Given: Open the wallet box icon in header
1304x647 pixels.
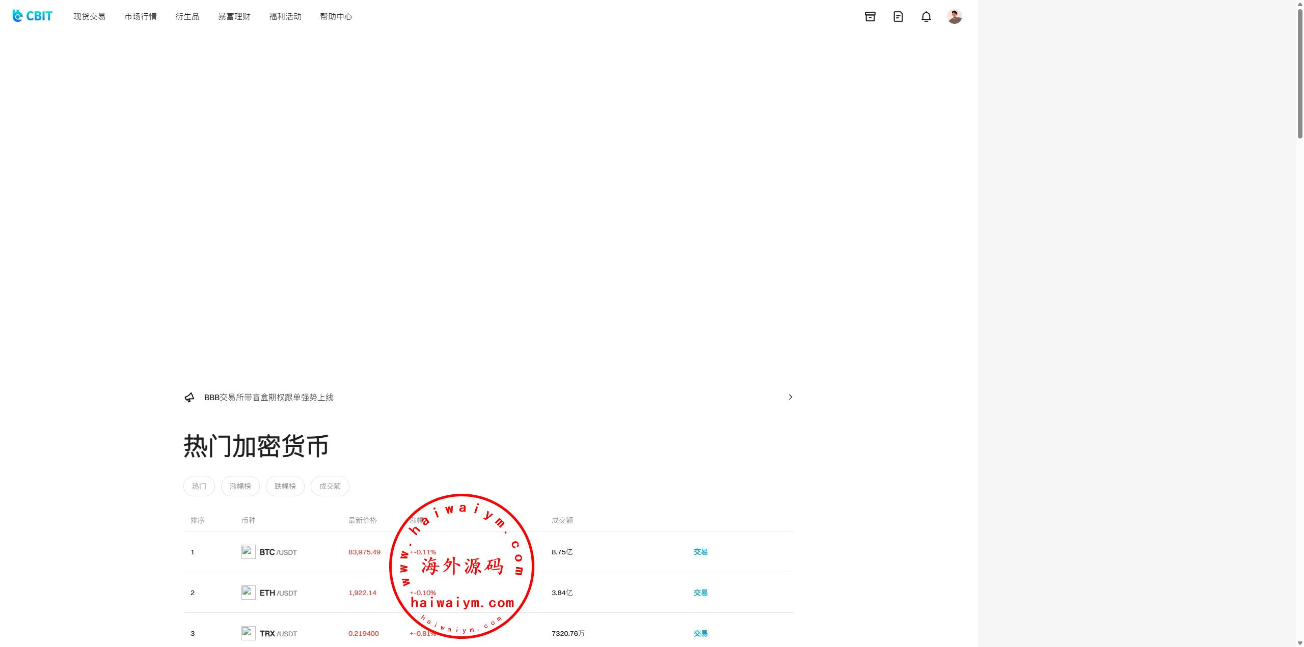Looking at the screenshot, I should click(870, 17).
